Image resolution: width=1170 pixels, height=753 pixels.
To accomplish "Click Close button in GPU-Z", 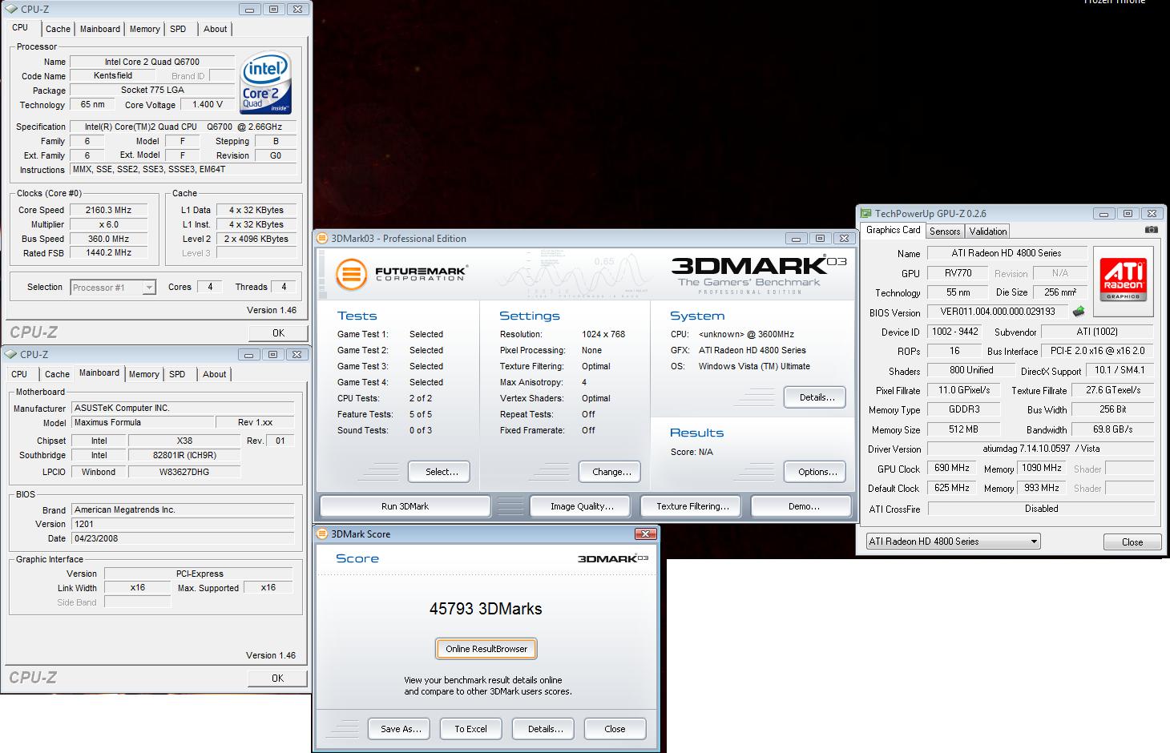I will coord(1132,542).
